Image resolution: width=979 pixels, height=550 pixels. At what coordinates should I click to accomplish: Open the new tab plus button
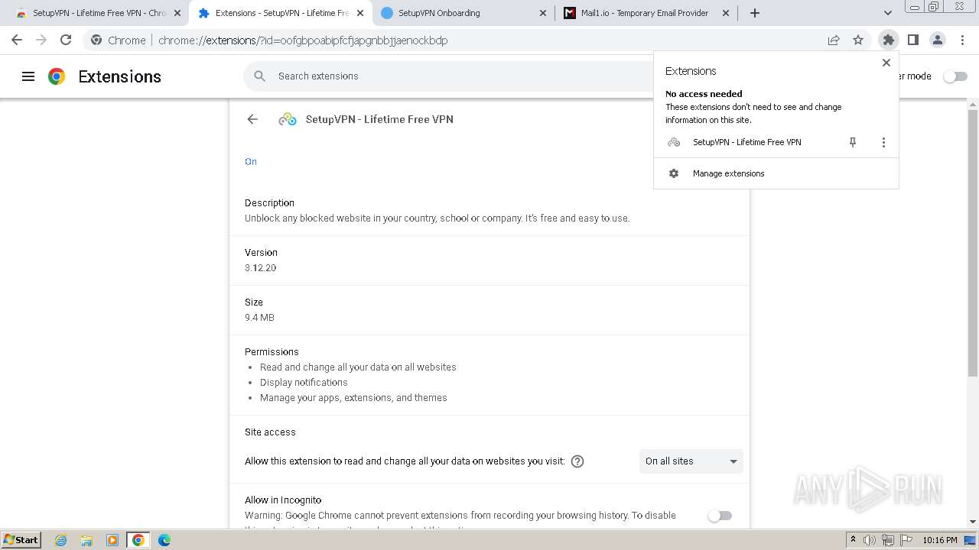(x=755, y=13)
